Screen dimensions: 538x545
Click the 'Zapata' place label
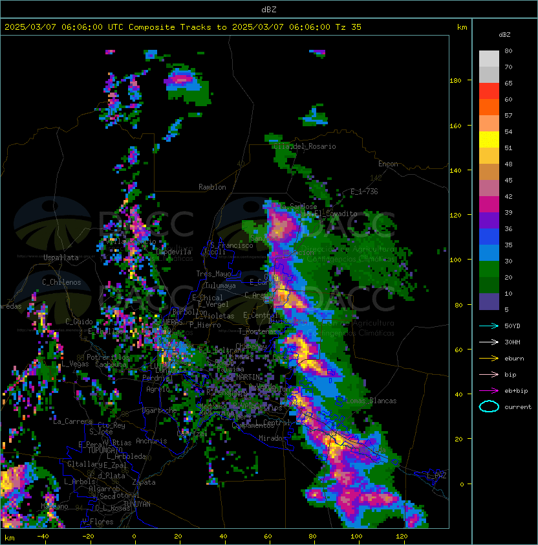point(144,482)
